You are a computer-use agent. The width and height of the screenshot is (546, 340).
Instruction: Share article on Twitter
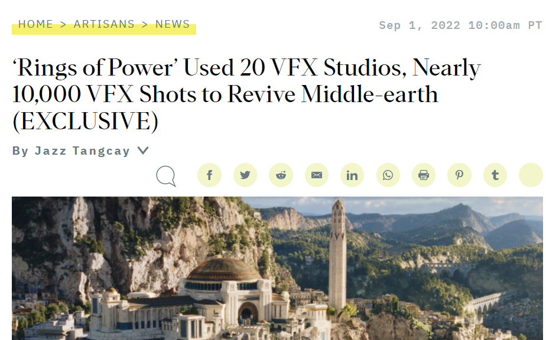(245, 175)
